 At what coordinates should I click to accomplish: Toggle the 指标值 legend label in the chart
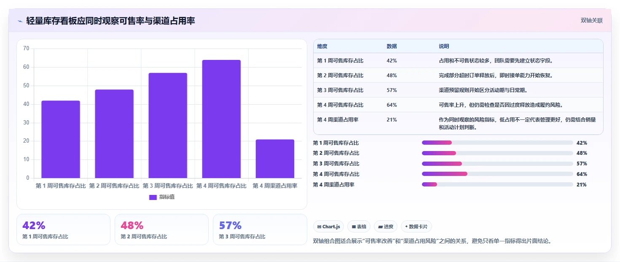coord(167,197)
